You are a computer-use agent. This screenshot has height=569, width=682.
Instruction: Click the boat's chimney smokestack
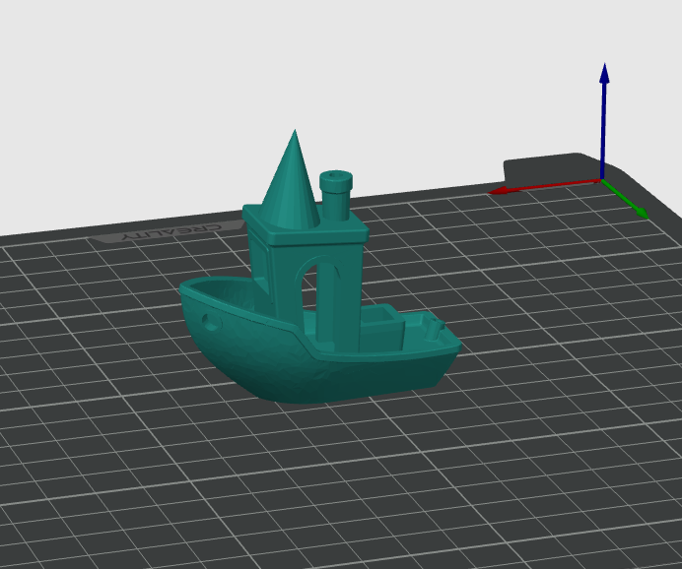[x=336, y=195]
